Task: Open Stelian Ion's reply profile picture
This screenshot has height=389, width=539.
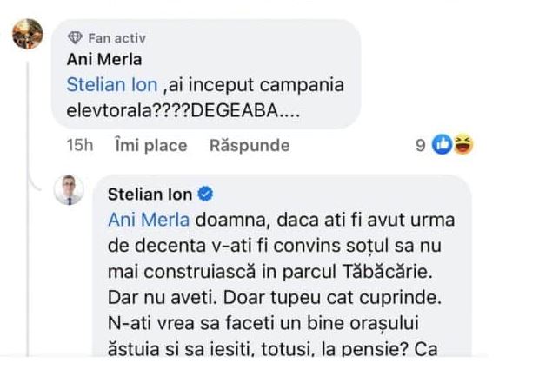Action: tap(70, 190)
